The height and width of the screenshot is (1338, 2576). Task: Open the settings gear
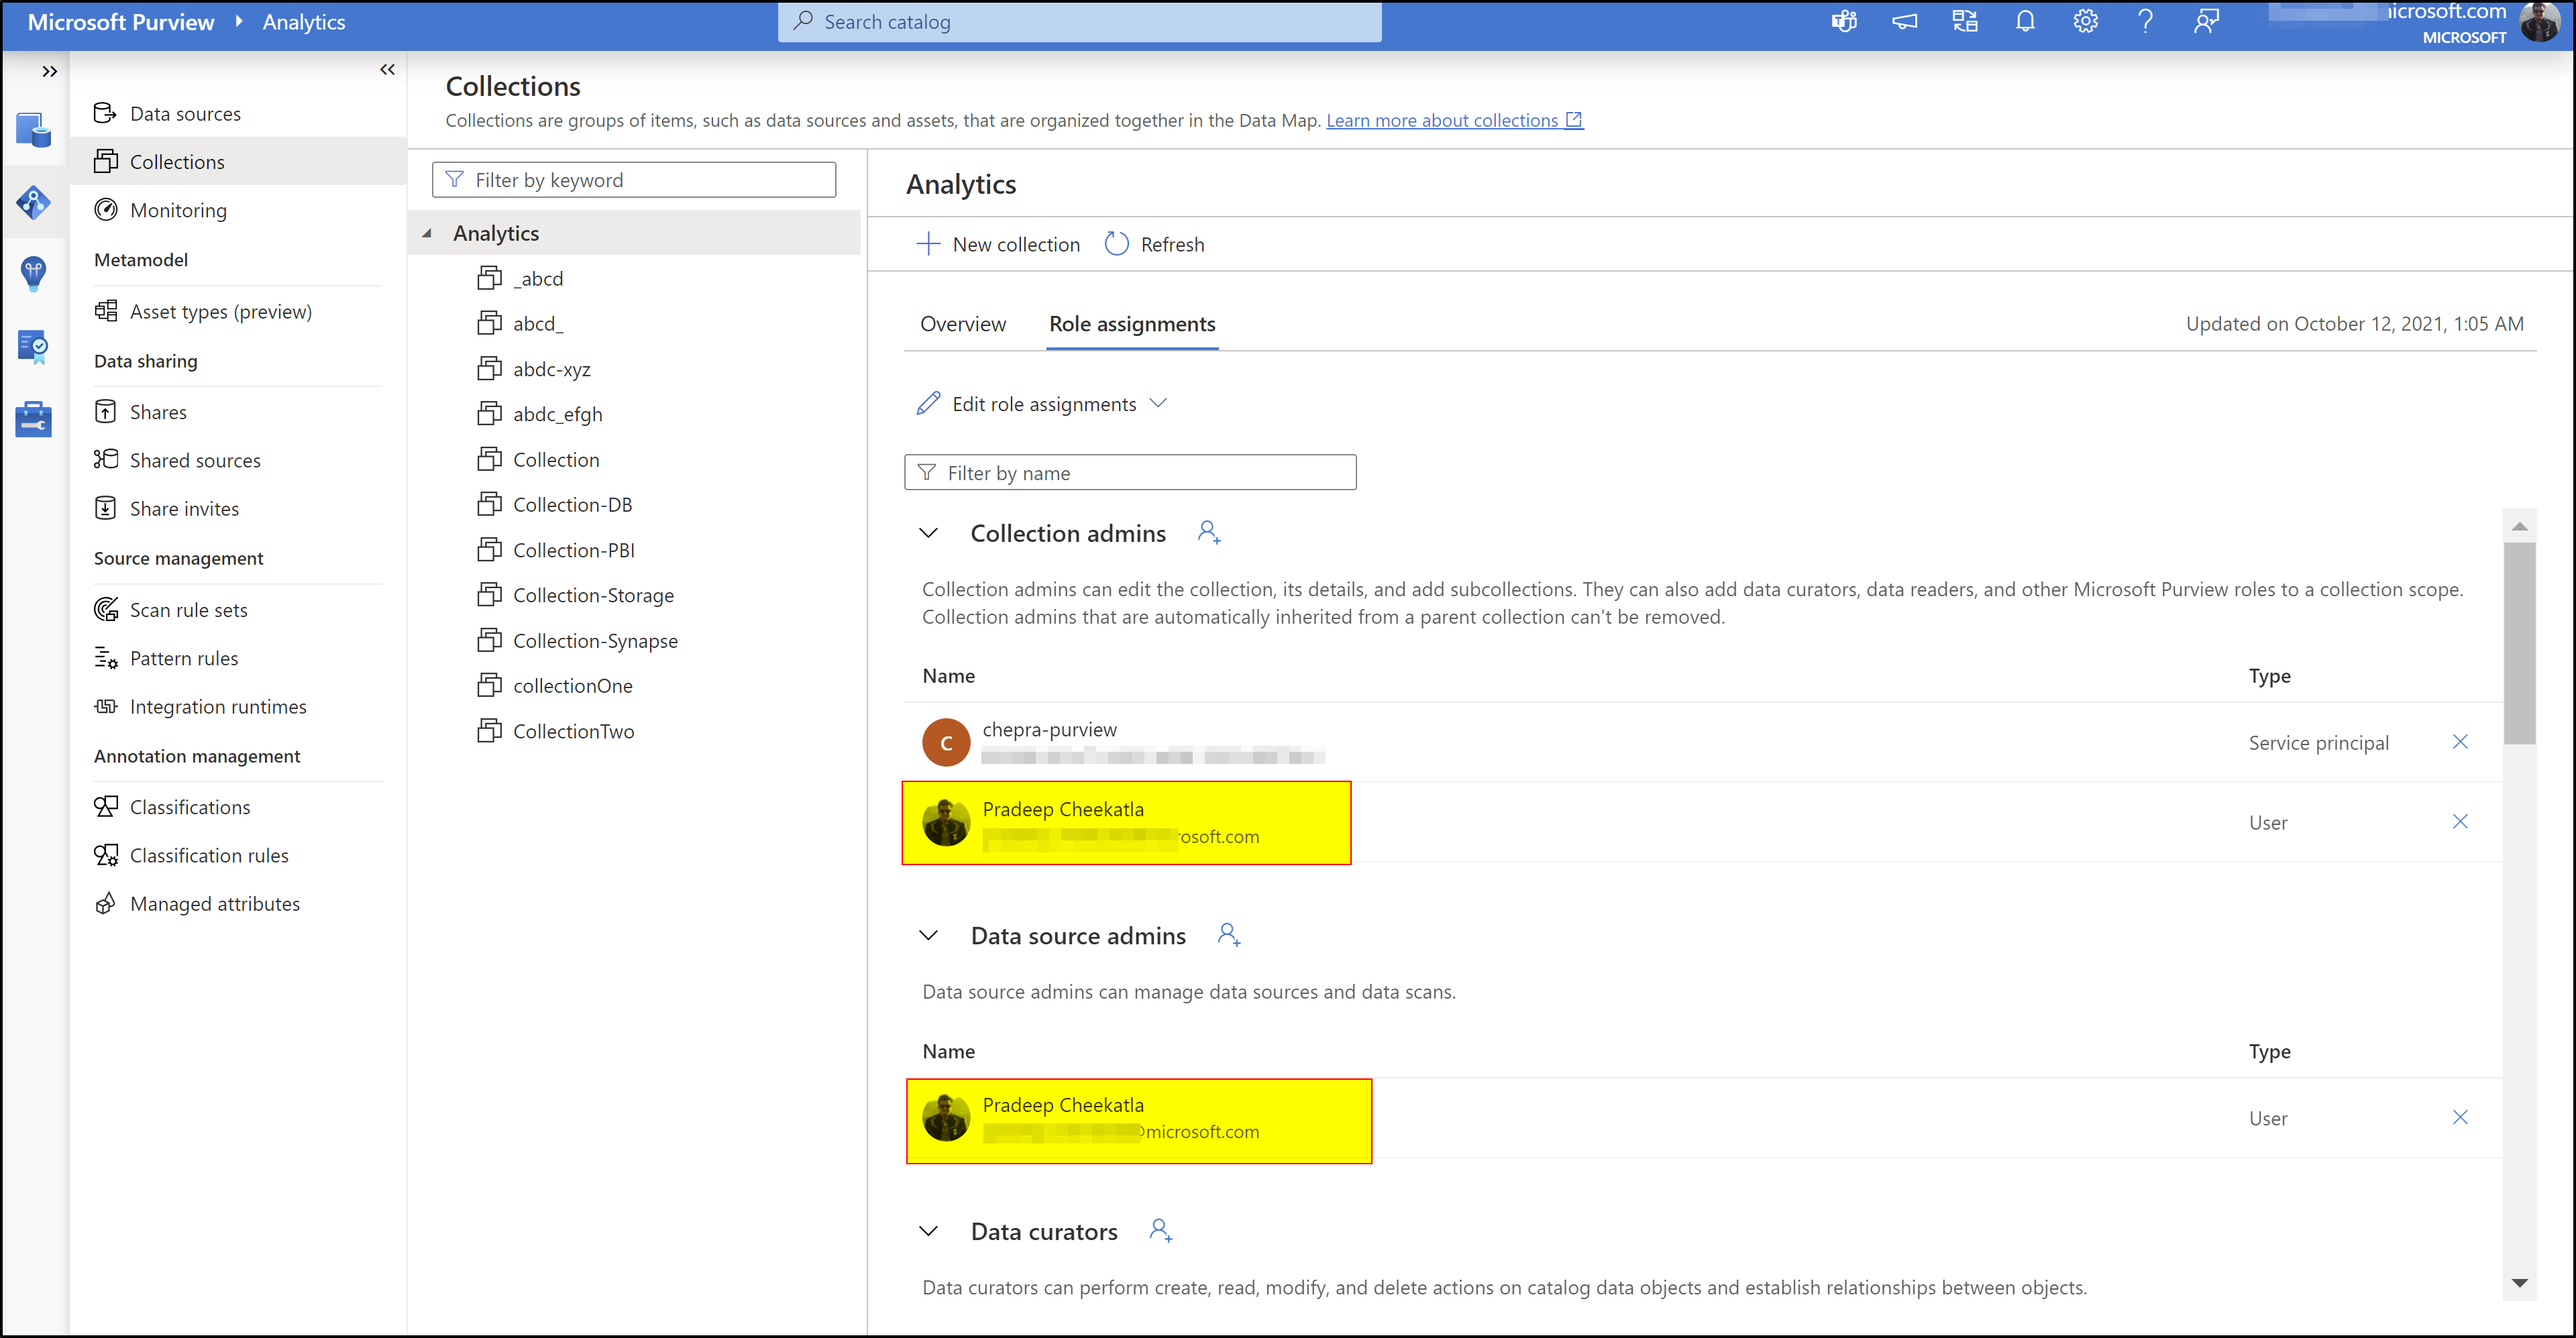2086,21
